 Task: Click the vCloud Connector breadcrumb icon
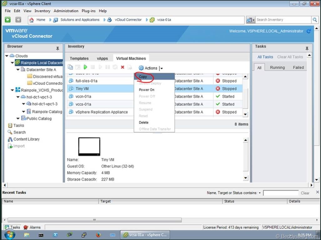(x=110, y=20)
